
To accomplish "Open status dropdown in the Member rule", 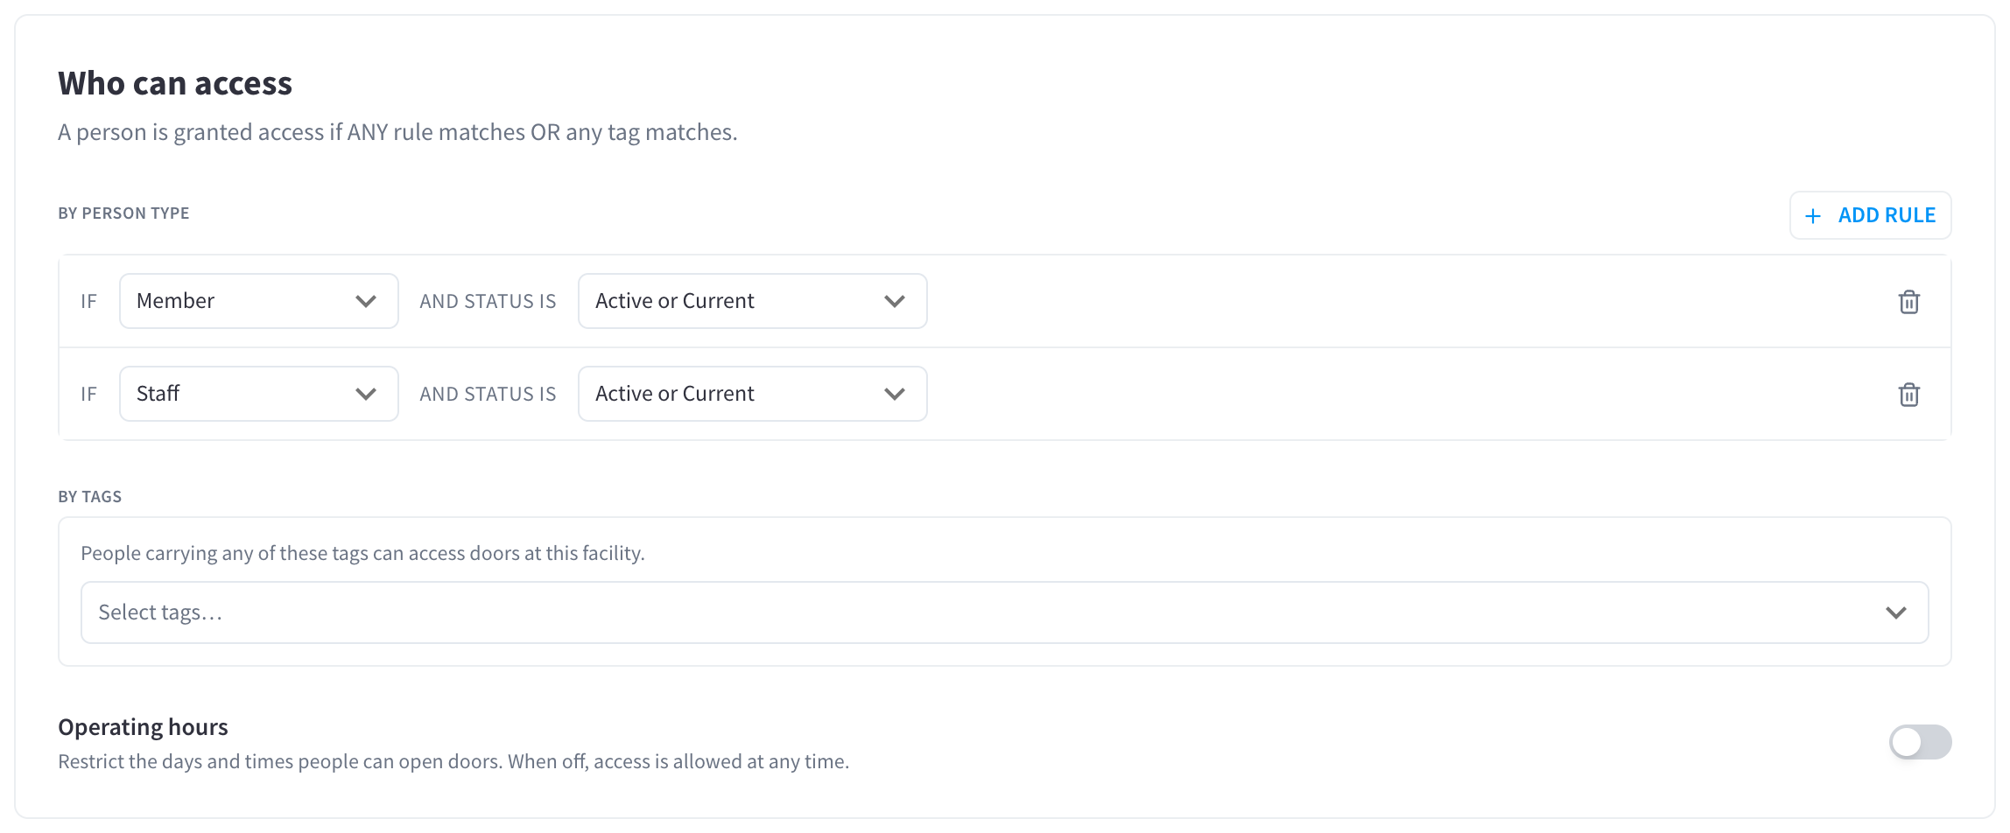I will [x=753, y=301].
